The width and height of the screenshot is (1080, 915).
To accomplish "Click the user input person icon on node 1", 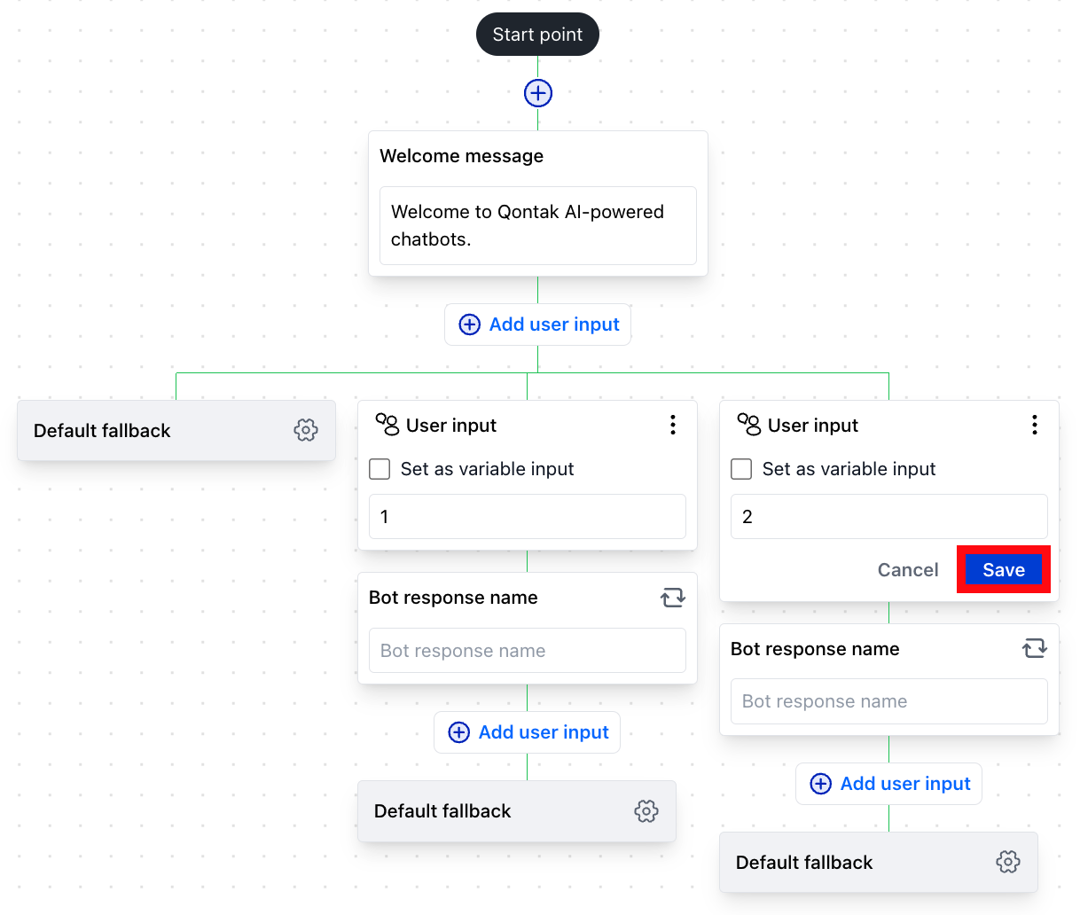I will tap(390, 425).
